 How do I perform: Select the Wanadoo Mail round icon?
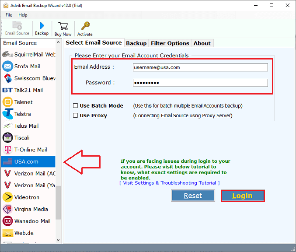(x=7, y=221)
